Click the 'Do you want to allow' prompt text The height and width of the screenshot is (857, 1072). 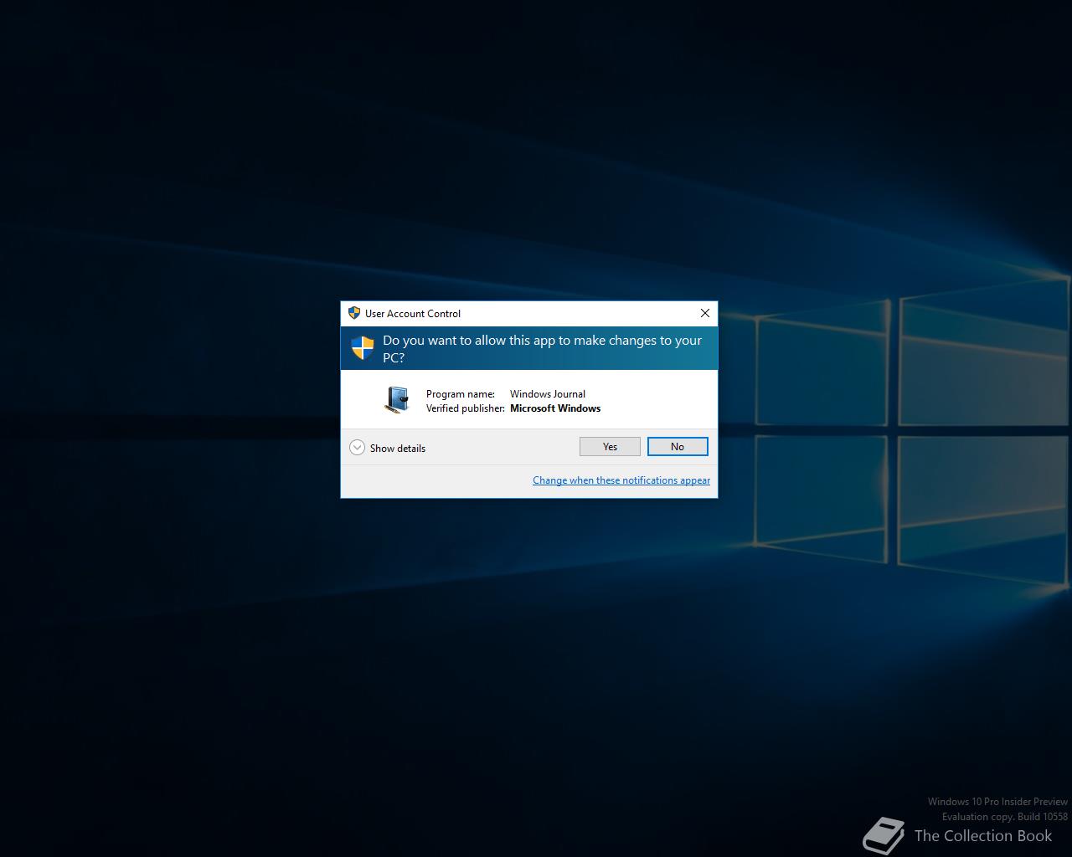click(542, 349)
